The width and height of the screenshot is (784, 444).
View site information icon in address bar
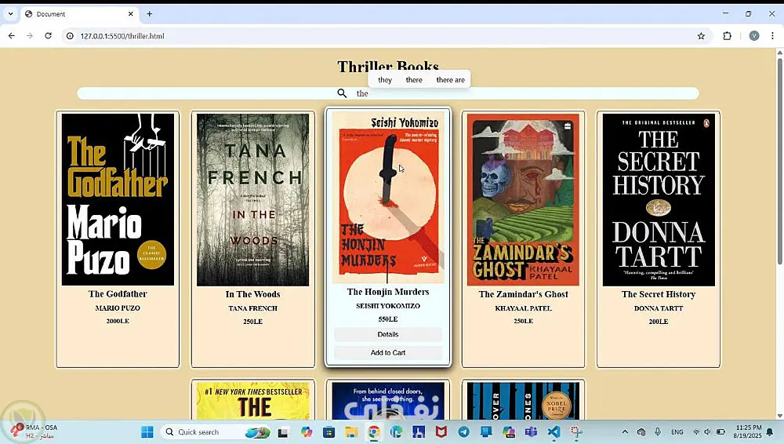(70, 36)
